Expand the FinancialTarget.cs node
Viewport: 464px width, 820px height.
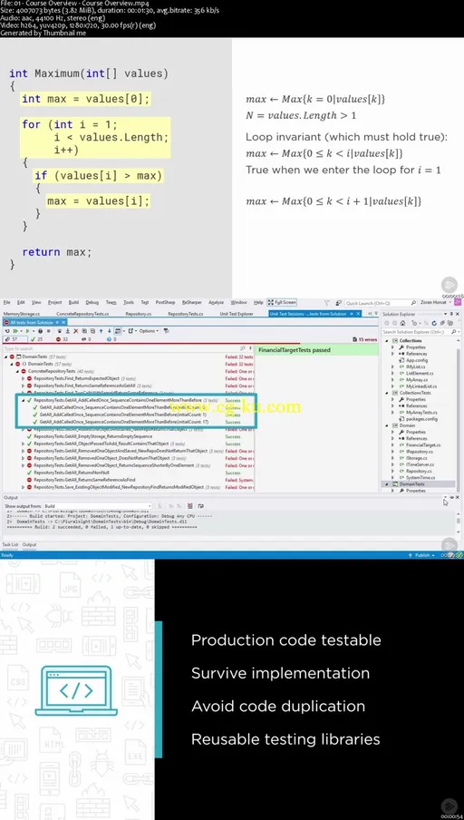393,445
